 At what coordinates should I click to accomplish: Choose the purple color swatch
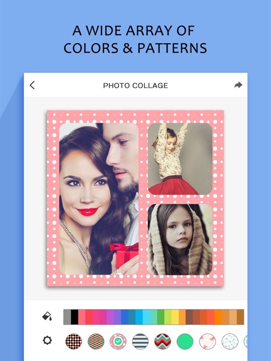110,317
